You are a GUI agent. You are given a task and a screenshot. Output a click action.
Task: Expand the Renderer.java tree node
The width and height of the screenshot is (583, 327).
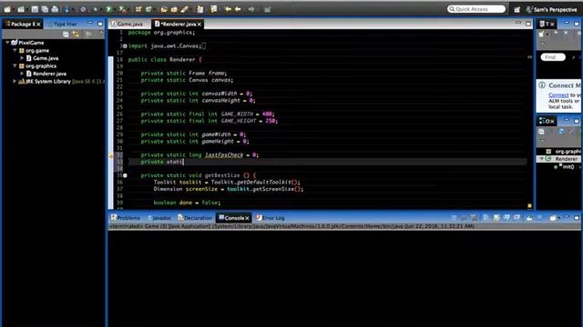22,74
